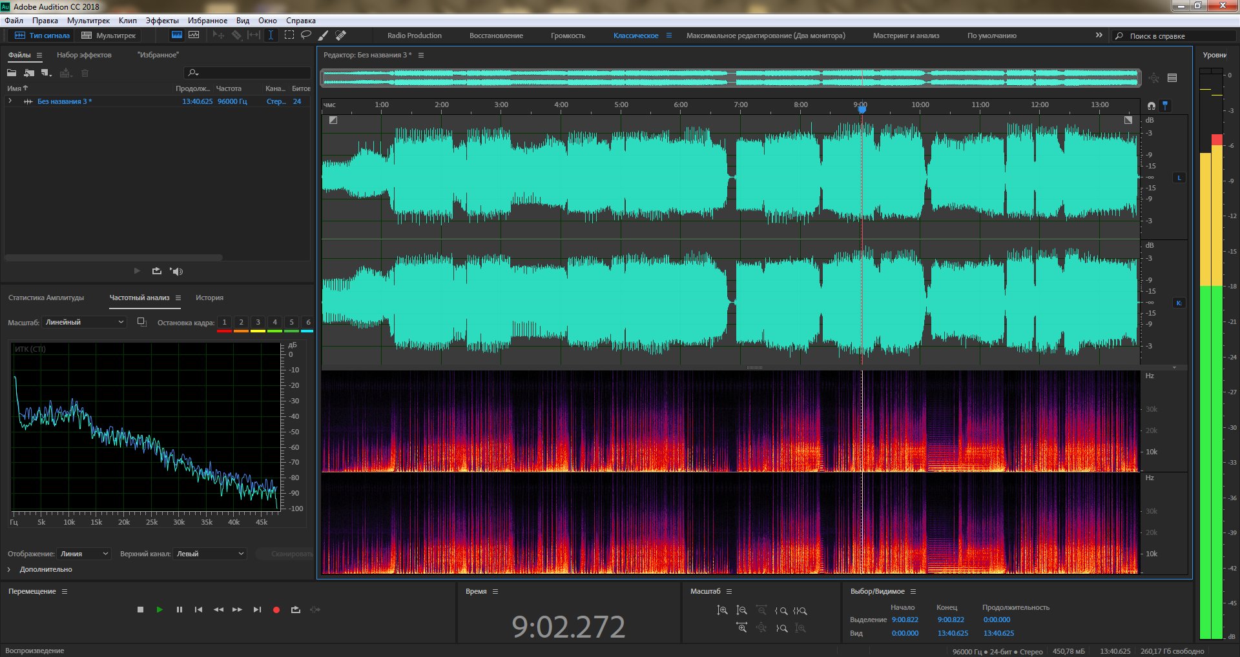The width and height of the screenshot is (1240, 657).
Task: Toggle the spectral pitch display icon
Action: pos(194,35)
